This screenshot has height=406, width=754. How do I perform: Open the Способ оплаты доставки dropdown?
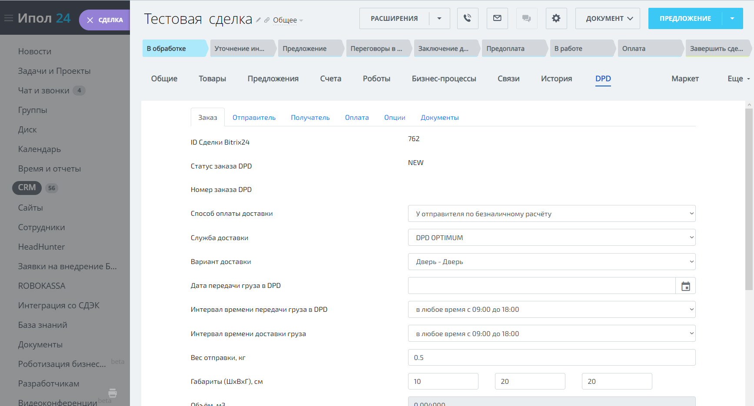pyautogui.click(x=552, y=214)
